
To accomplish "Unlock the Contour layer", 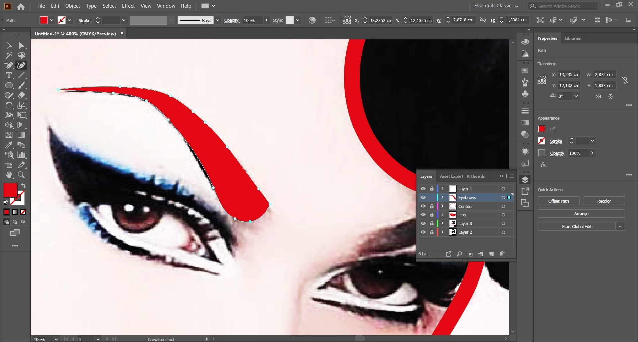I will pyautogui.click(x=432, y=206).
